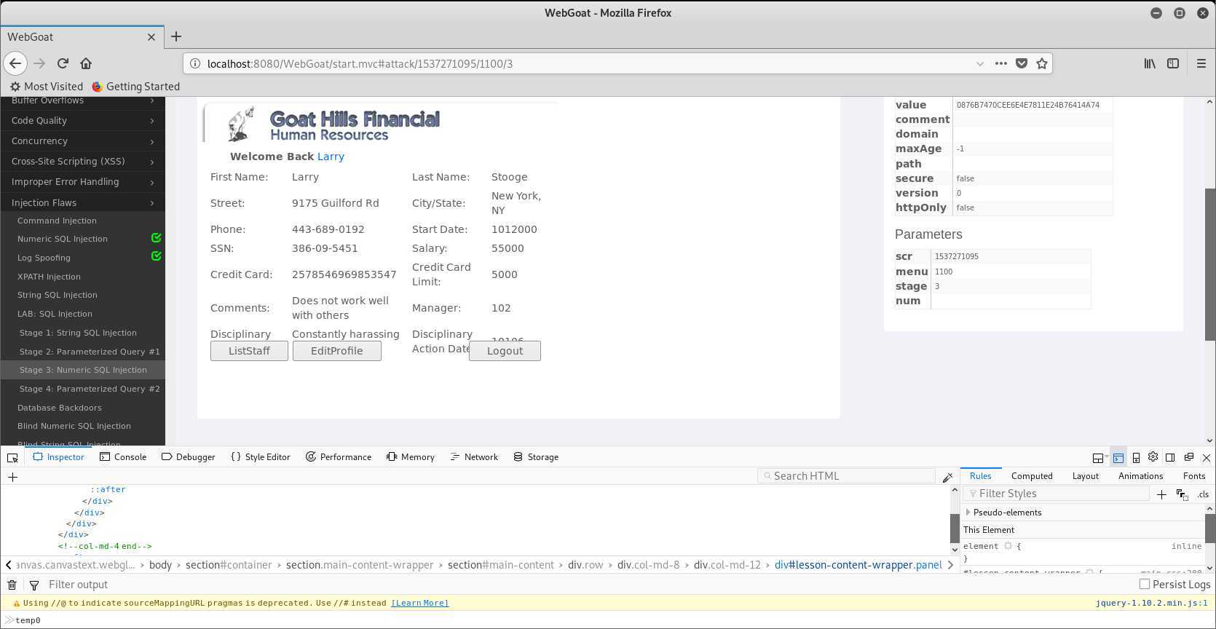Bookmark this page with the star icon
This screenshot has height=629, width=1216.
click(x=1042, y=63)
